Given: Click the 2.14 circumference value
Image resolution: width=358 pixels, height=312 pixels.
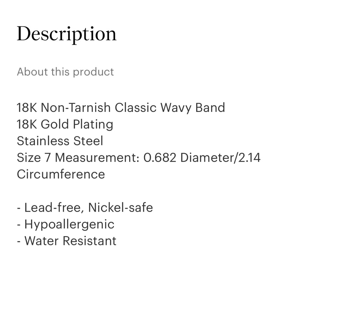Looking at the screenshot, I should click(x=249, y=158).
